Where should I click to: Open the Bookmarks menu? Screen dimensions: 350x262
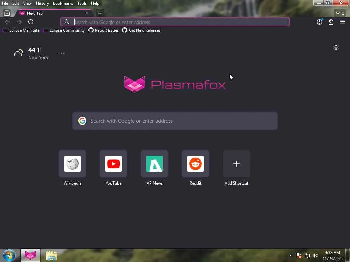(63, 3)
